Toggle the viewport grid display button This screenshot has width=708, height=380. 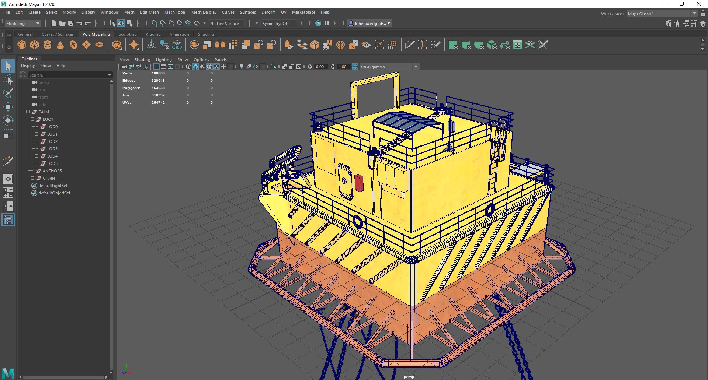[156, 67]
